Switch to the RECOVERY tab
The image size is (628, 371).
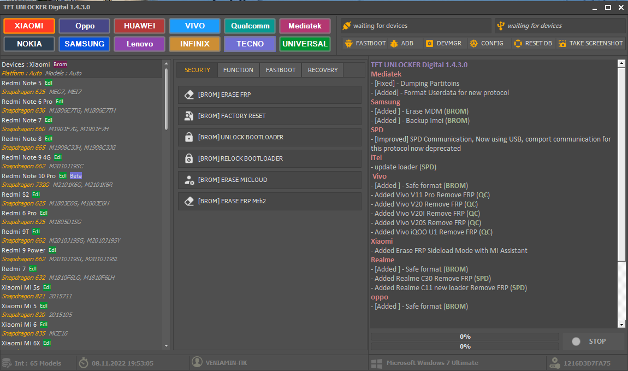(x=323, y=70)
